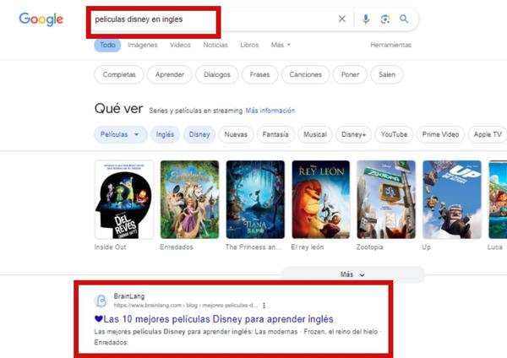
Task: Open Google Lens image search icon
Action: point(384,19)
